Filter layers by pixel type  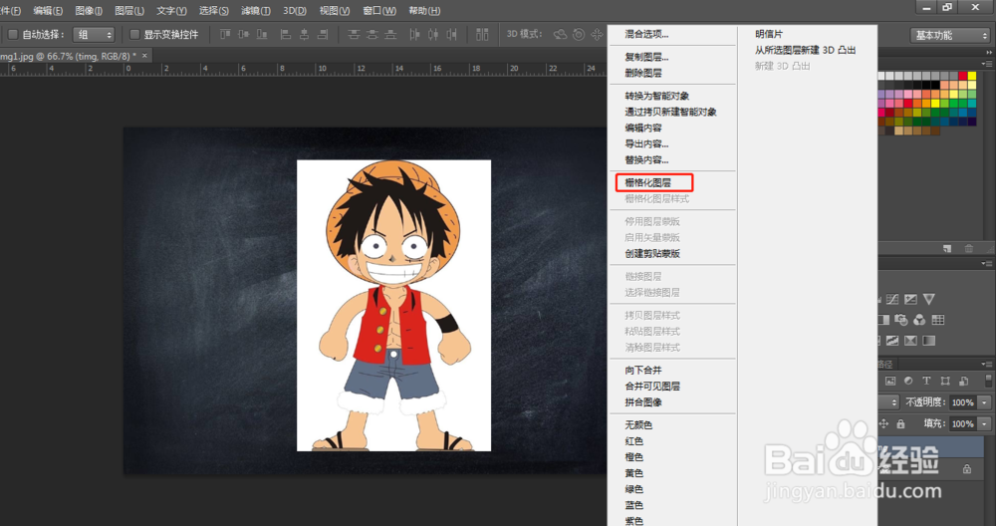890,381
